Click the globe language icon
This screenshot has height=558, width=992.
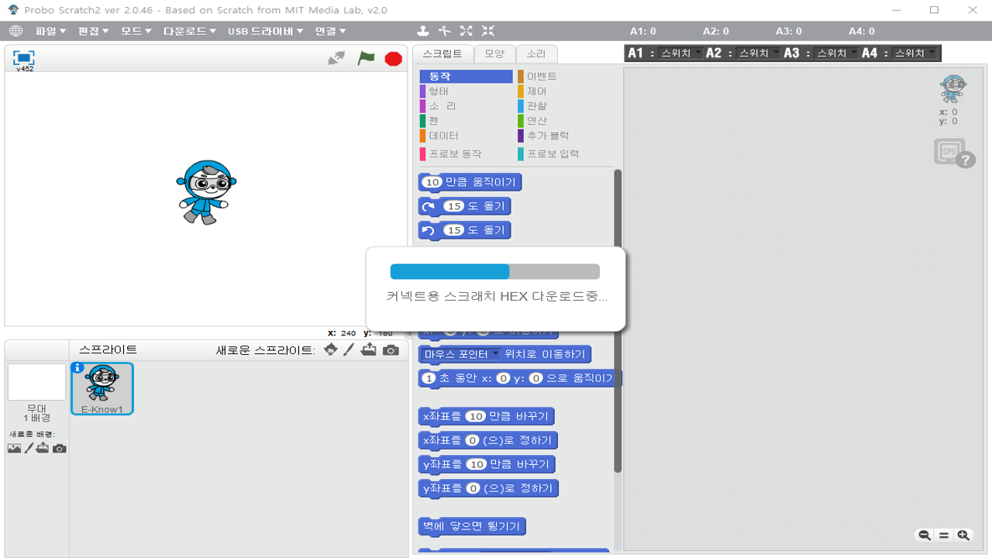15,31
